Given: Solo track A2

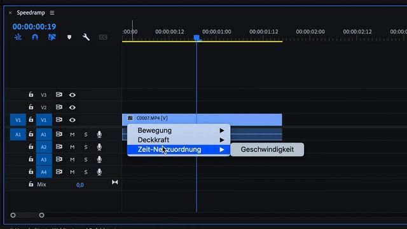Looking at the screenshot, I should [86, 147].
